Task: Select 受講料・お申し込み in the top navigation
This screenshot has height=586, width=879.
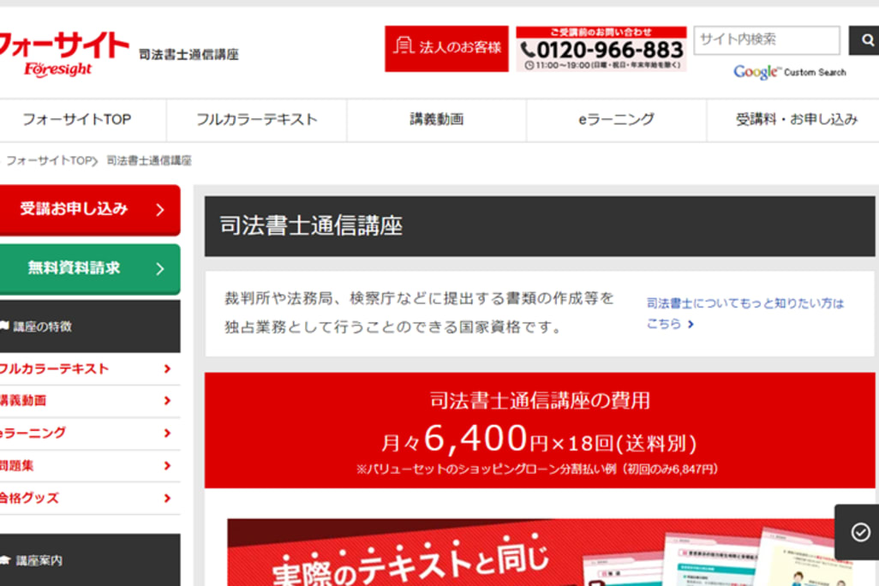Action: pos(795,120)
